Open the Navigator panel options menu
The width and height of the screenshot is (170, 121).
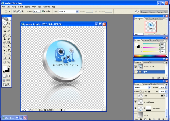tap(167, 19)
